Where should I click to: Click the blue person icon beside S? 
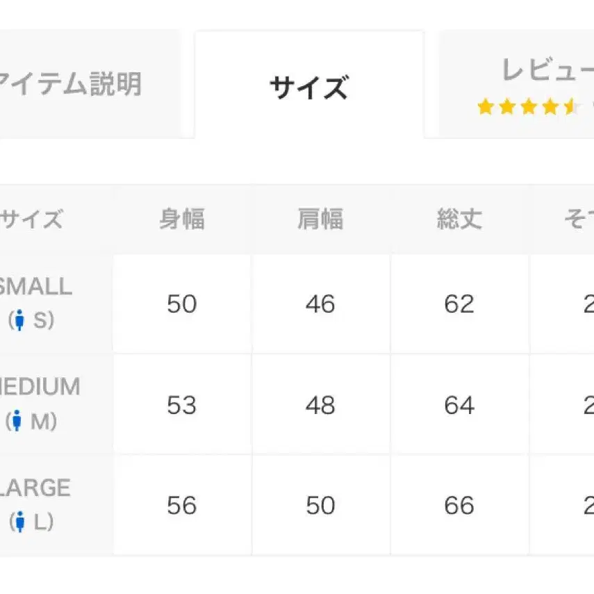pyautogui.click(x=19, y=320)
